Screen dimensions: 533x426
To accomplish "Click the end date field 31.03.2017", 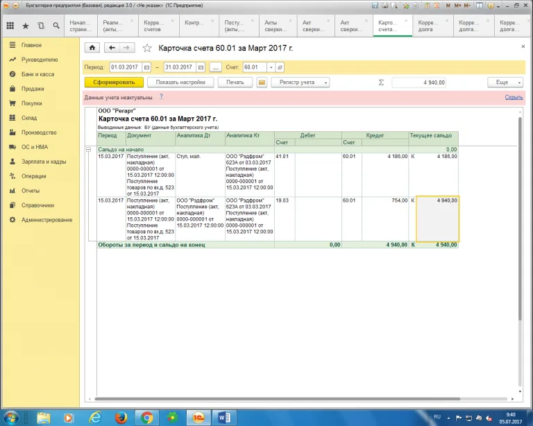I will [178, 67].
